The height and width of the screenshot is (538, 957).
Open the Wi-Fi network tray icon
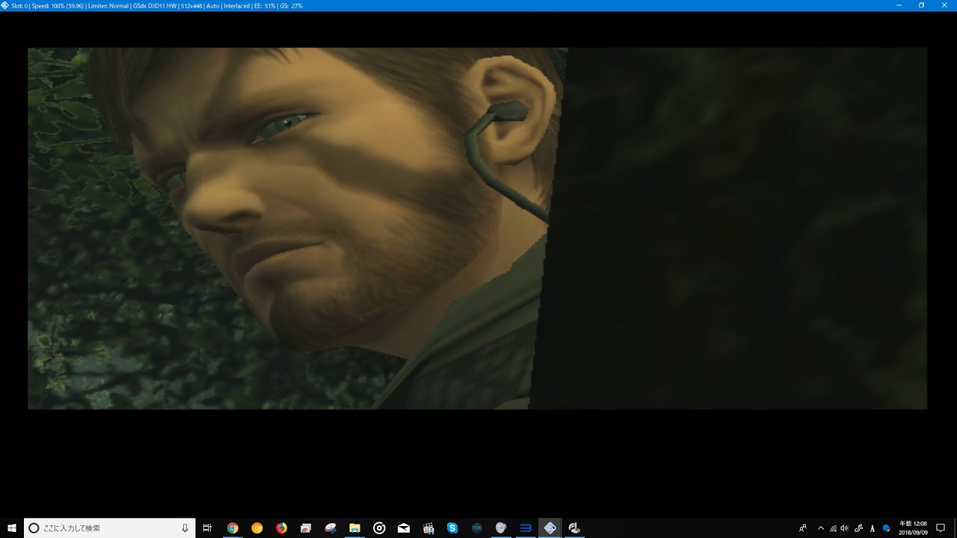click(834, 528)
